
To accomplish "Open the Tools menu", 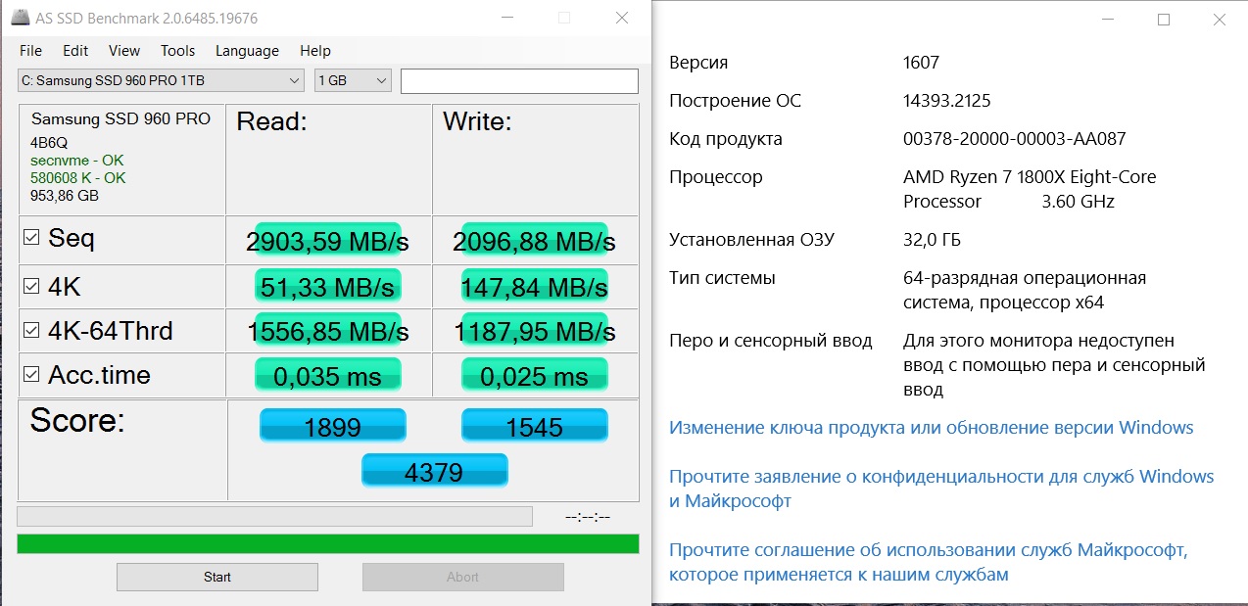I will 177,51.
